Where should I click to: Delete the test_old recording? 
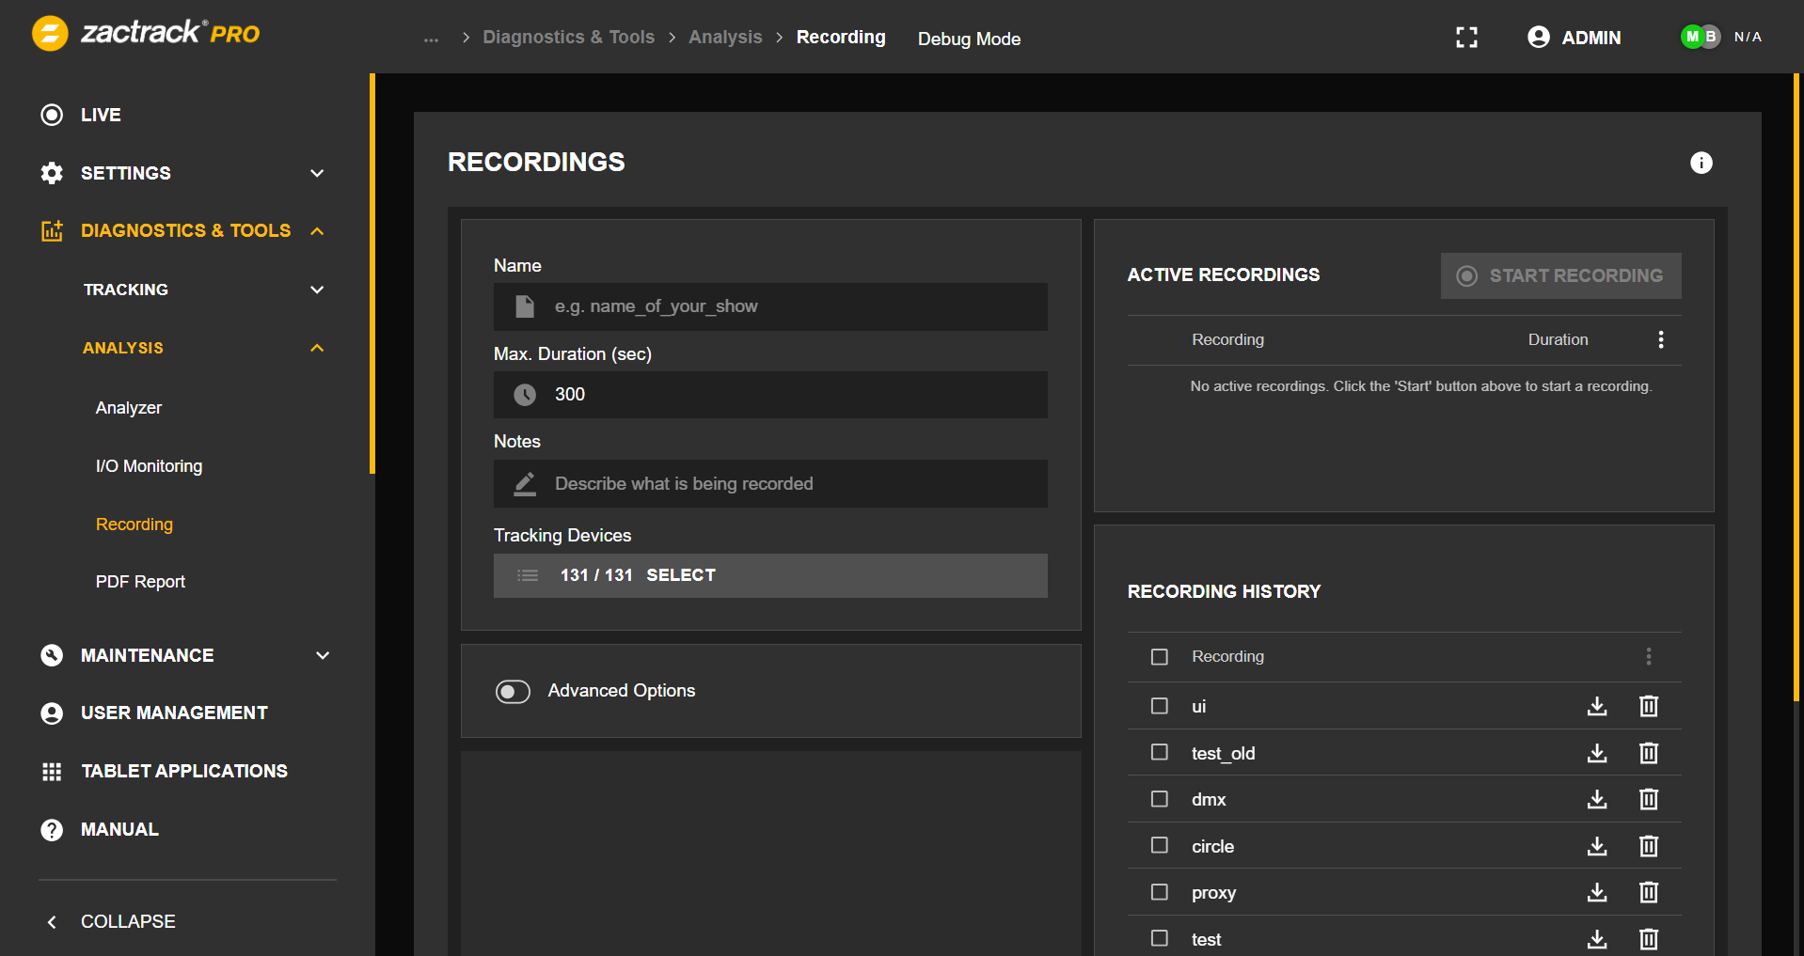1649,753
